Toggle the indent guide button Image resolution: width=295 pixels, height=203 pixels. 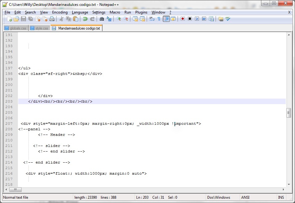click(166, 19)
